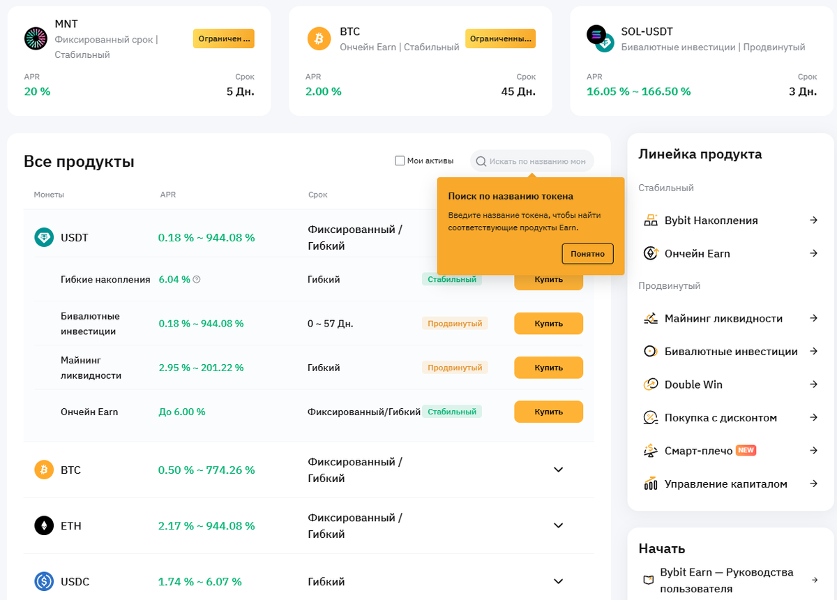Click the 16.05 % ~ 166.50 % APR on SOL-USDT
The width and height of the screenshot is (837, 600).
pyautogui.click(x=639, y=91)
